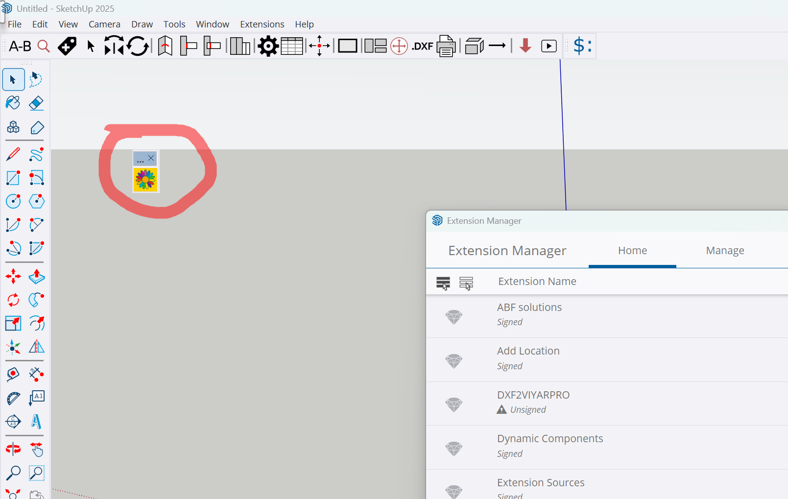Screen dimensions: 788x499
Task: Open the gear settings toolbar icon
Action: tap(268, 47)
